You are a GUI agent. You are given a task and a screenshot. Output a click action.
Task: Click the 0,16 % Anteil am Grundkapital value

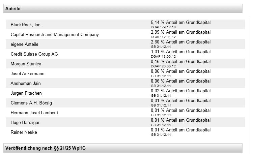pos(181,62)
